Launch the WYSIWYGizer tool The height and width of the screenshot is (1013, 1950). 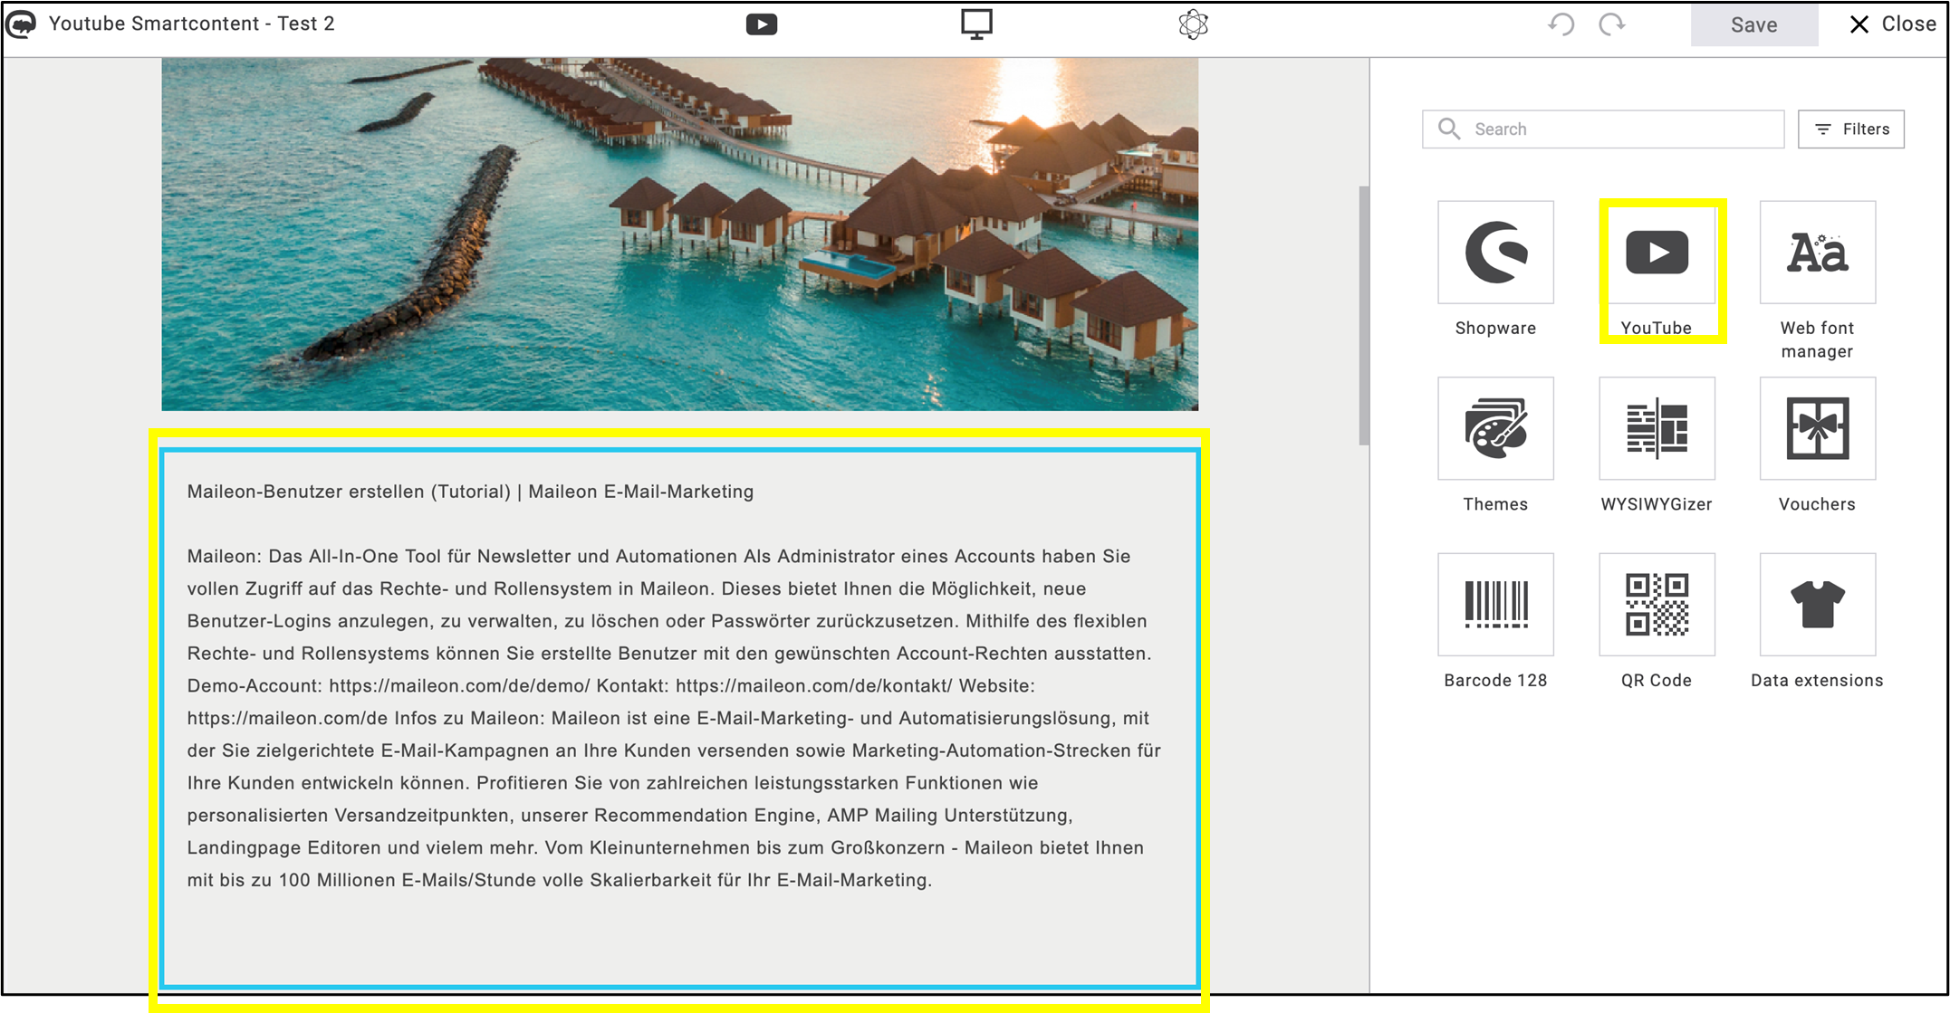click(1657, 428)
